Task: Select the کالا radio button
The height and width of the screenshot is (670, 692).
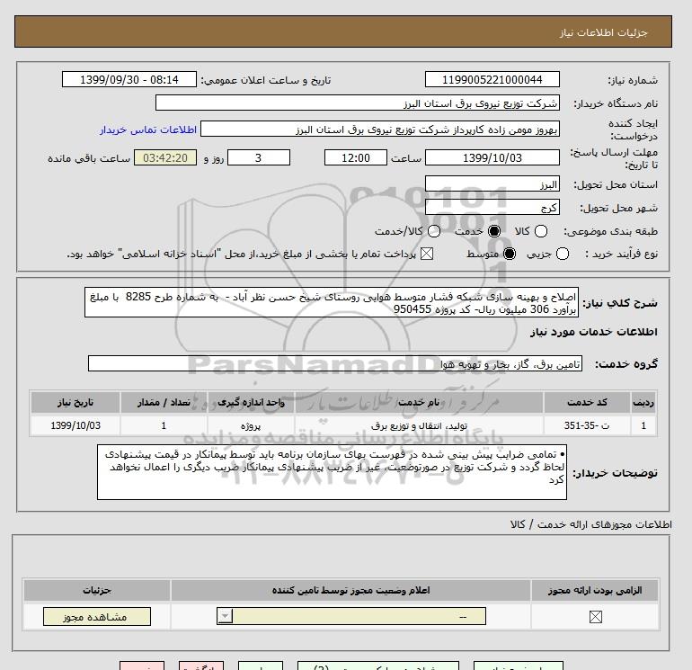Action: point(541,231)
